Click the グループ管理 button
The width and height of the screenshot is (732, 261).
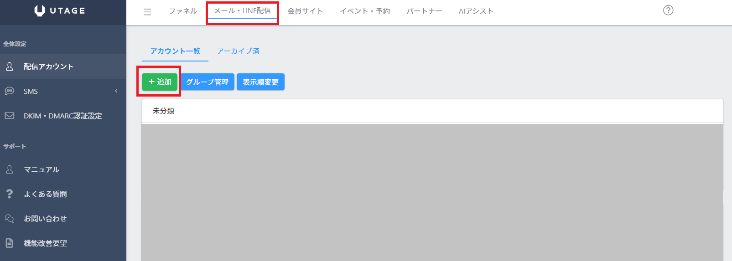point(208,82)
